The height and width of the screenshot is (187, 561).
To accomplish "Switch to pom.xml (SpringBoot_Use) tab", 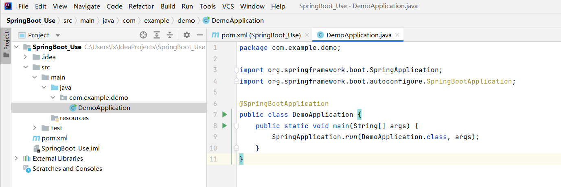I will pyautogui.click(x=260, y=35).
